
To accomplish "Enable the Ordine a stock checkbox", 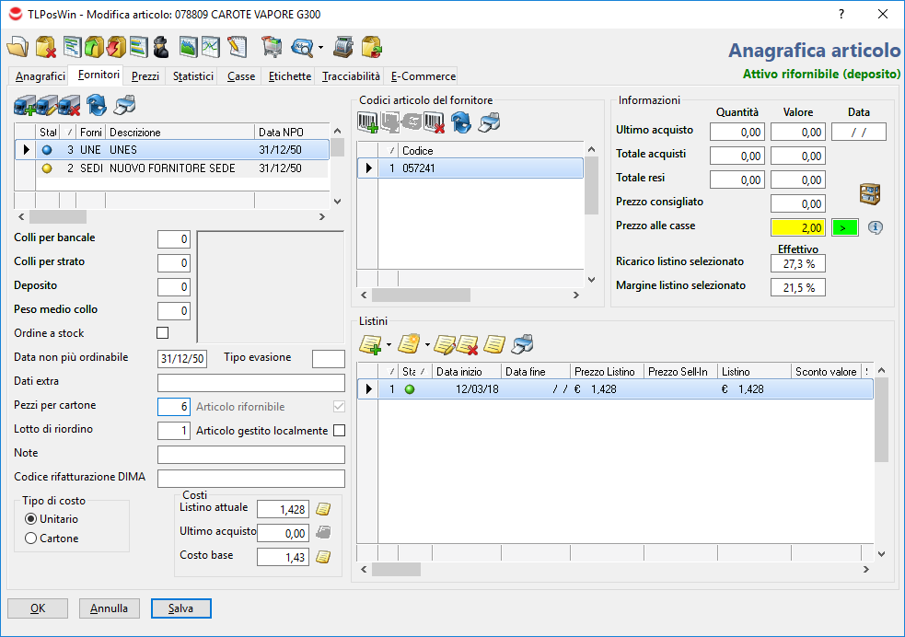I will (163, 333).
